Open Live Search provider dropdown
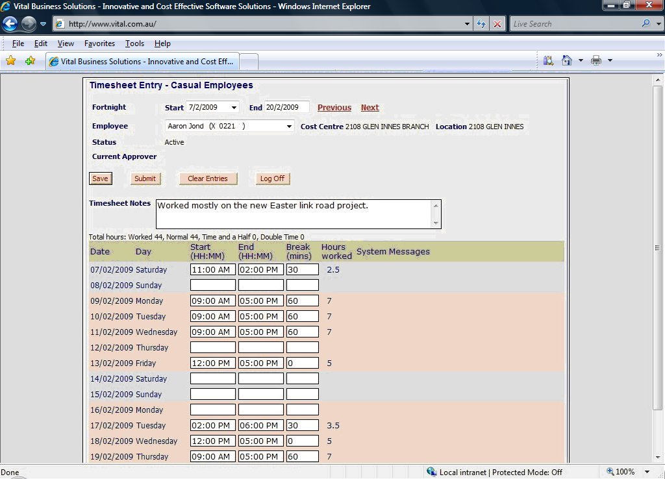 [x=659, y=24]
